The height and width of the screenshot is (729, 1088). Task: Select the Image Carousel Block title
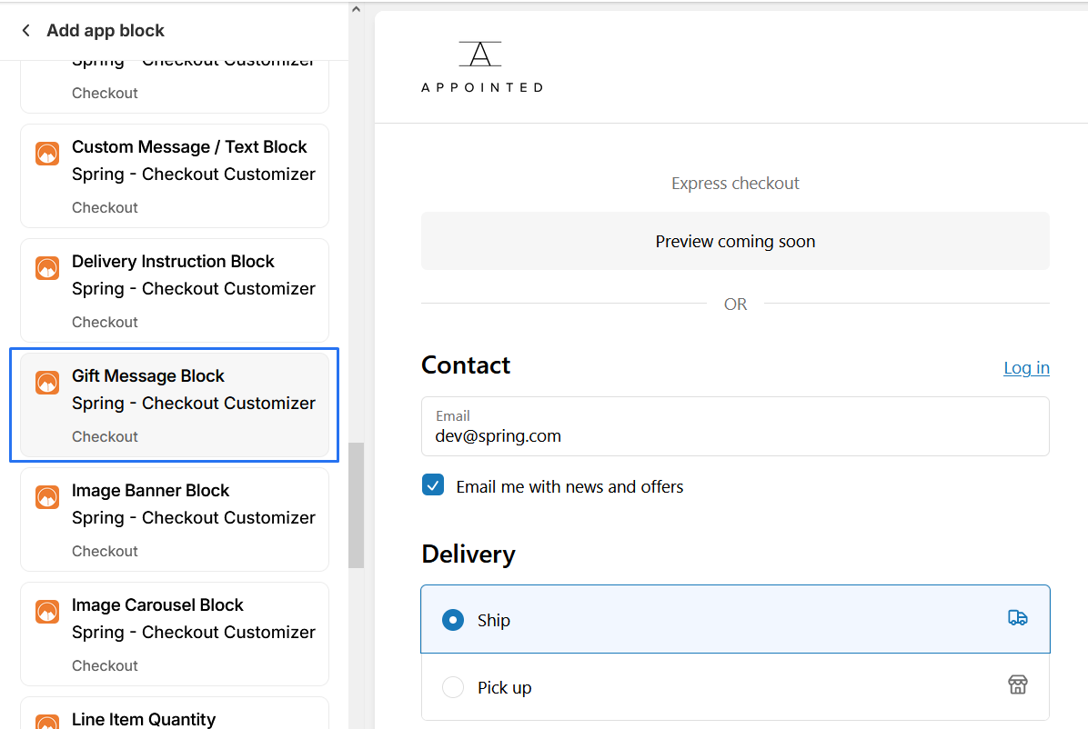coord(157,604)
